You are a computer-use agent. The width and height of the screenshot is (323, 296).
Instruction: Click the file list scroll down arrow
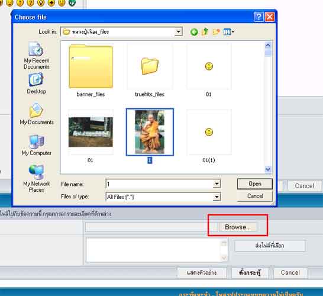click(267, 169)
